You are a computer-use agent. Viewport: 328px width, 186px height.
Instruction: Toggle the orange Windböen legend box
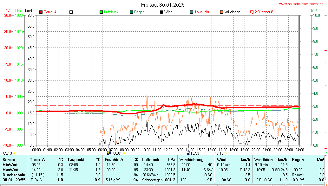point(222,12)
